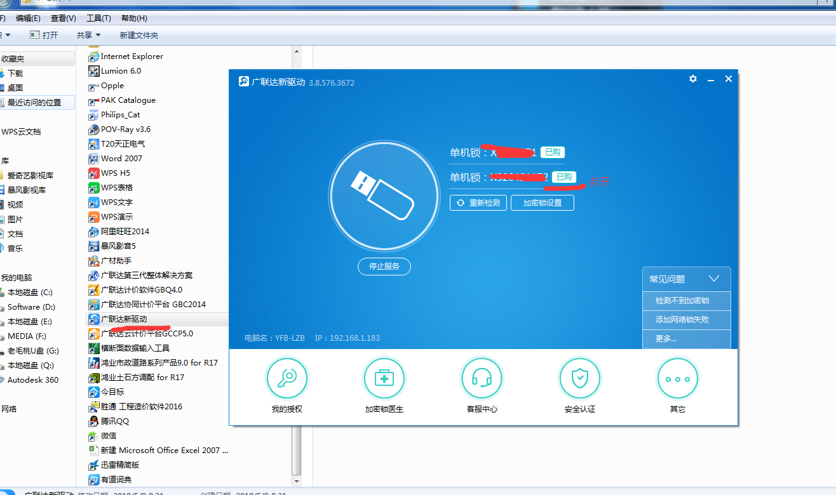Select the 腾讯QQ shortcut icon
This screenshot has width=836, height=495.
coord(94,421)
